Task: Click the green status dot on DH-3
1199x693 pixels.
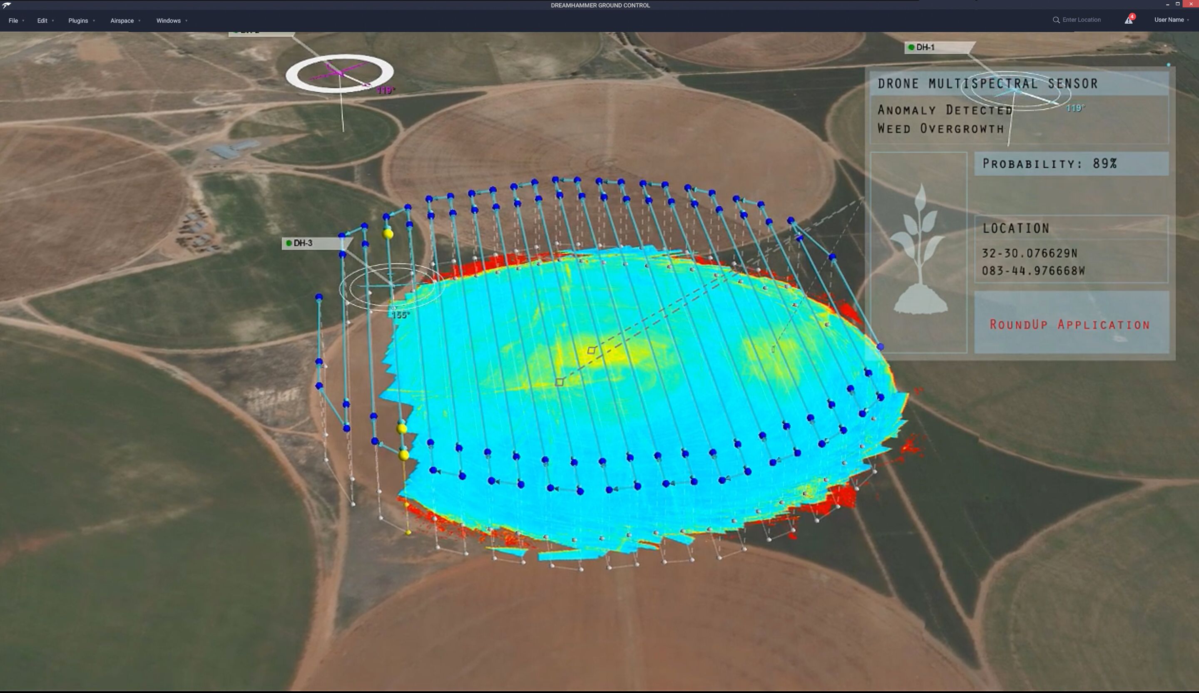Action: [x=289, y=243]
